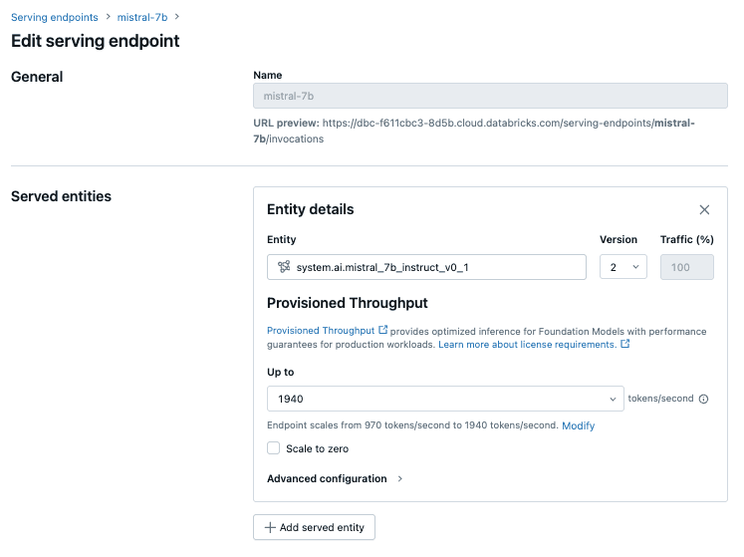The height and width of the screenshot is (557, 744).
Task: Go to Serving endpoints breadcrumb
Action: tap(55, 18)
